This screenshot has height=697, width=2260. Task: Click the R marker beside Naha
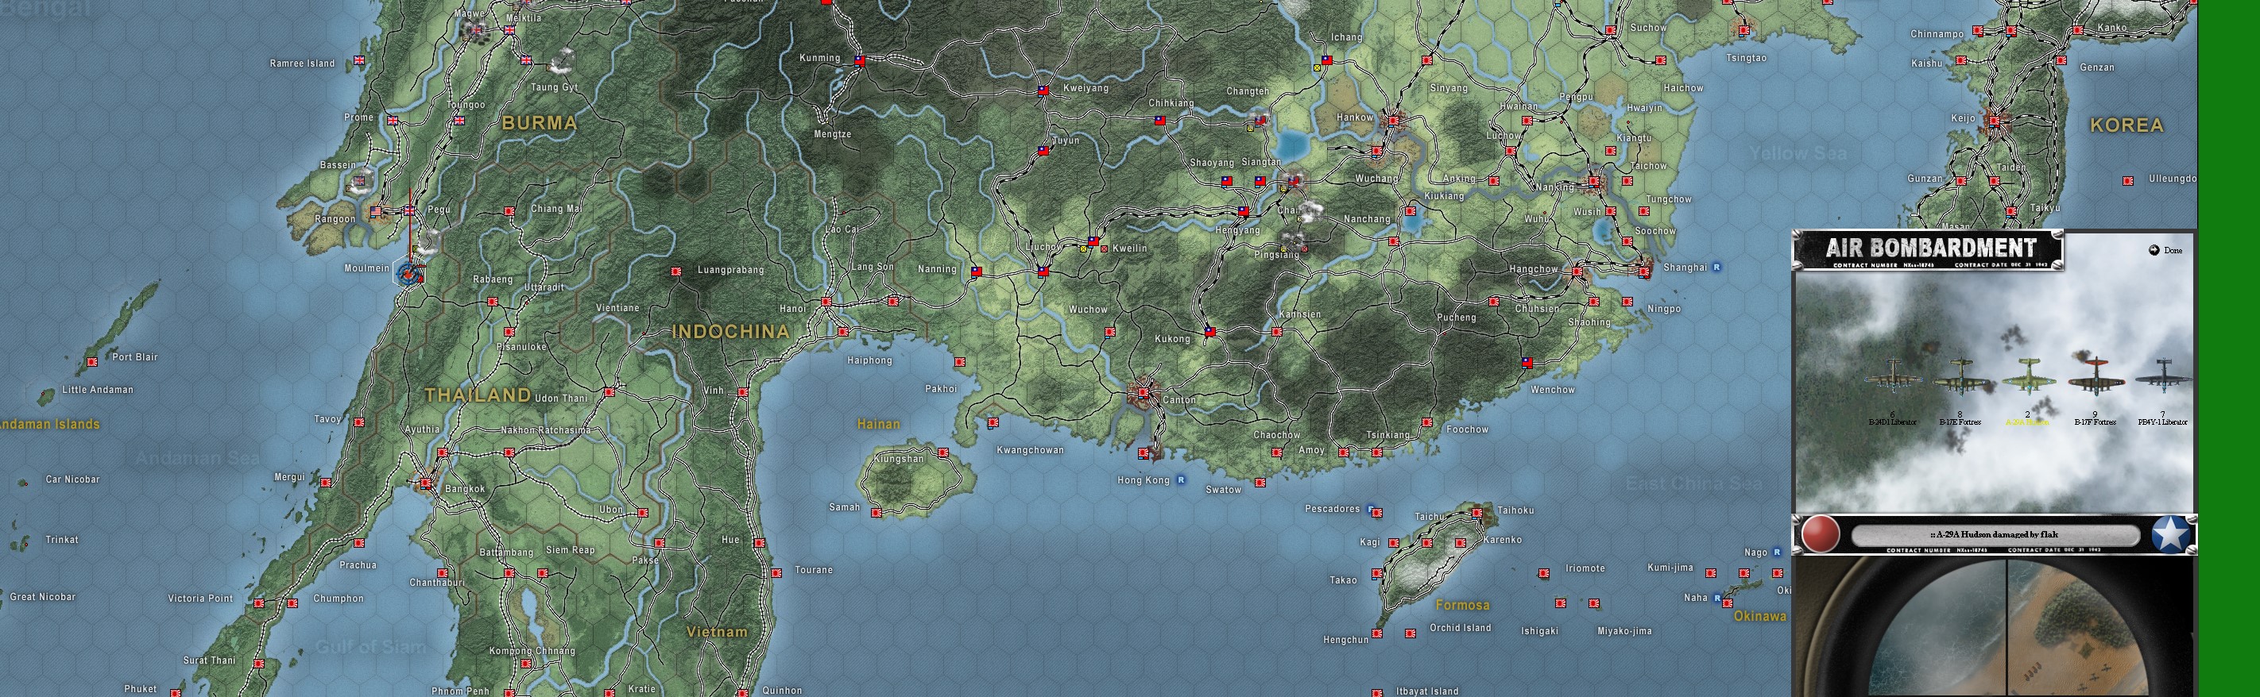(1718, 598)
